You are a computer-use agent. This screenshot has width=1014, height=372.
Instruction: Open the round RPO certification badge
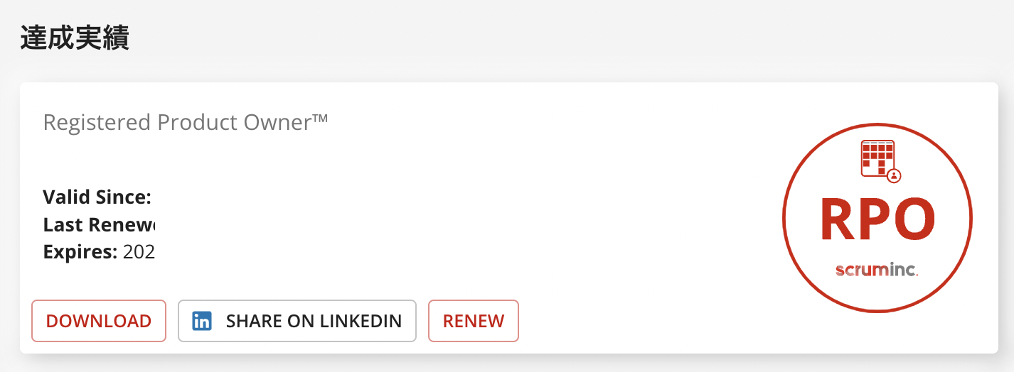click(877, 217)
